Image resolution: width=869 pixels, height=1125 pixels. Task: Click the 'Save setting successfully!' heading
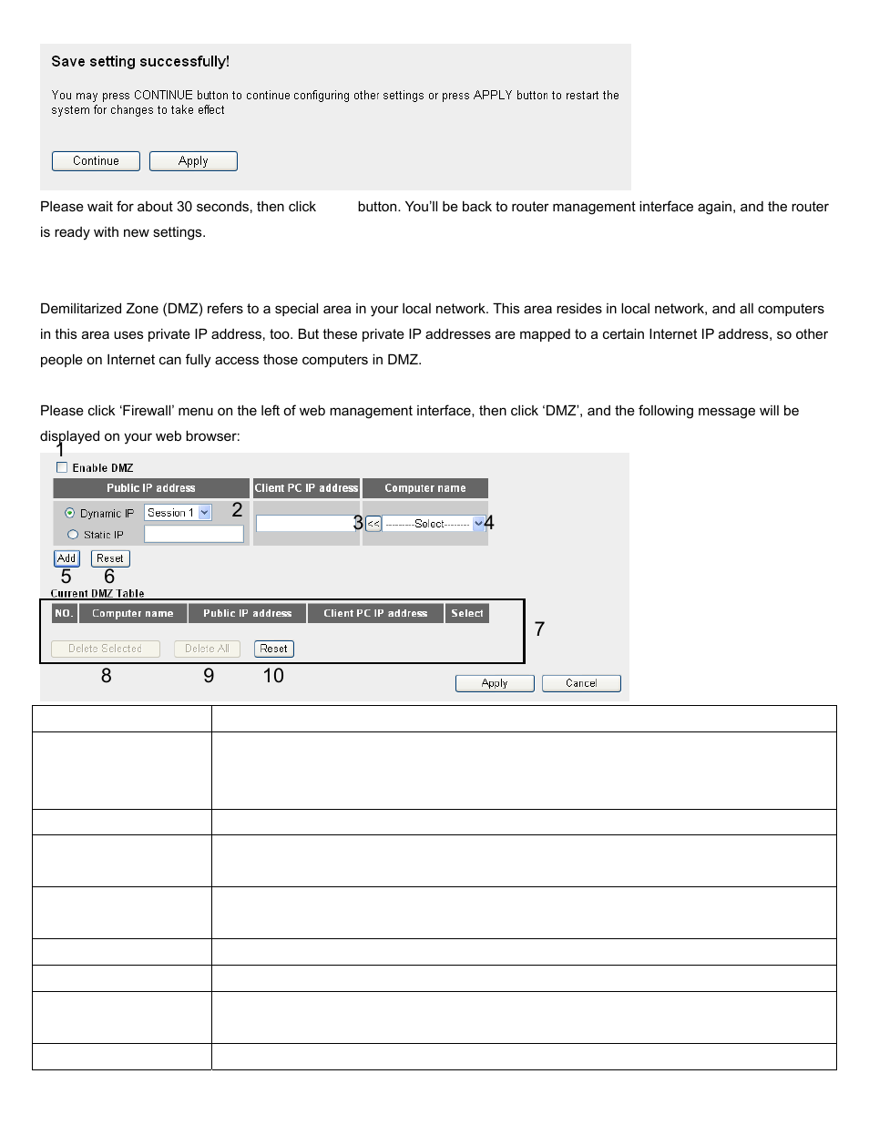[140, 62]
